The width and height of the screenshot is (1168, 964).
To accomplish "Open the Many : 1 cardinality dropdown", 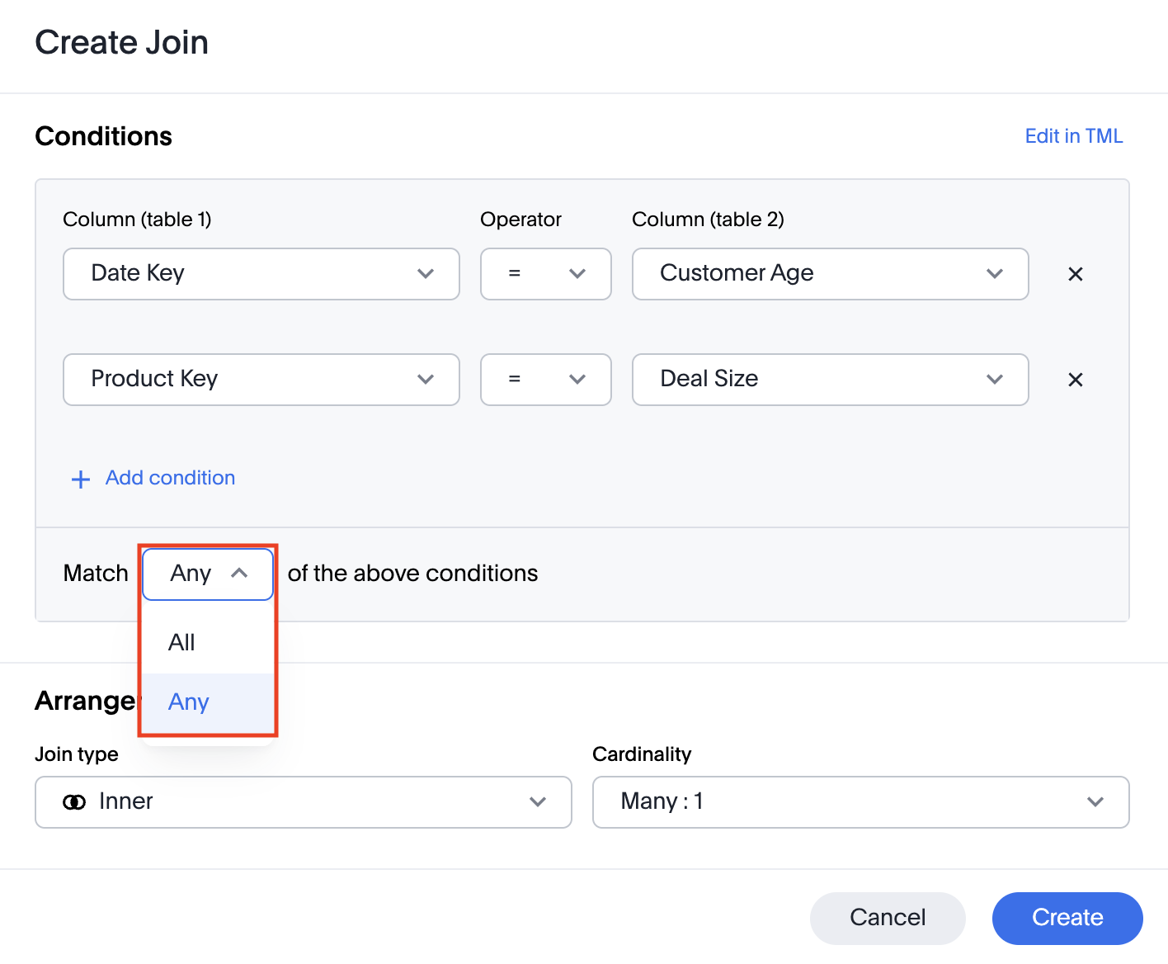I will (860, 802).
